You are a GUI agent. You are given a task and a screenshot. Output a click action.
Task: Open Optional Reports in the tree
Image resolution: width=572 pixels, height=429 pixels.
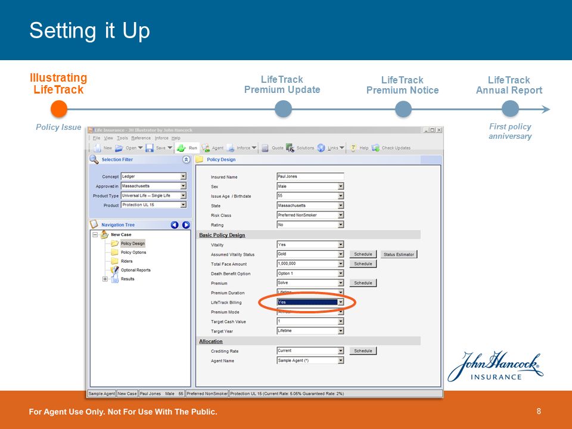135,271
